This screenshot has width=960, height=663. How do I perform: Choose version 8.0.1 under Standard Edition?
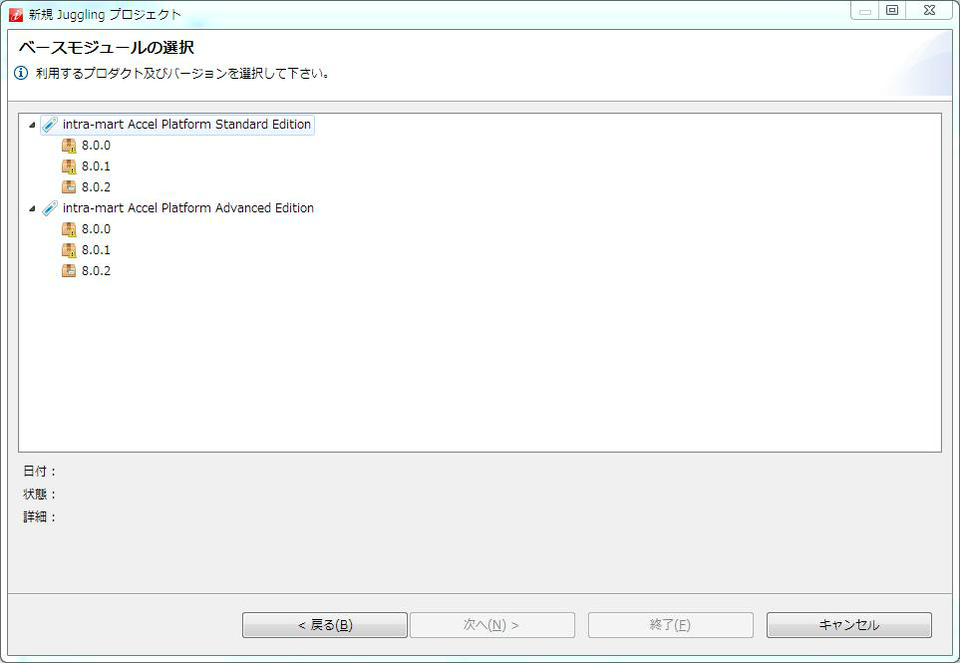click(96, 166)
